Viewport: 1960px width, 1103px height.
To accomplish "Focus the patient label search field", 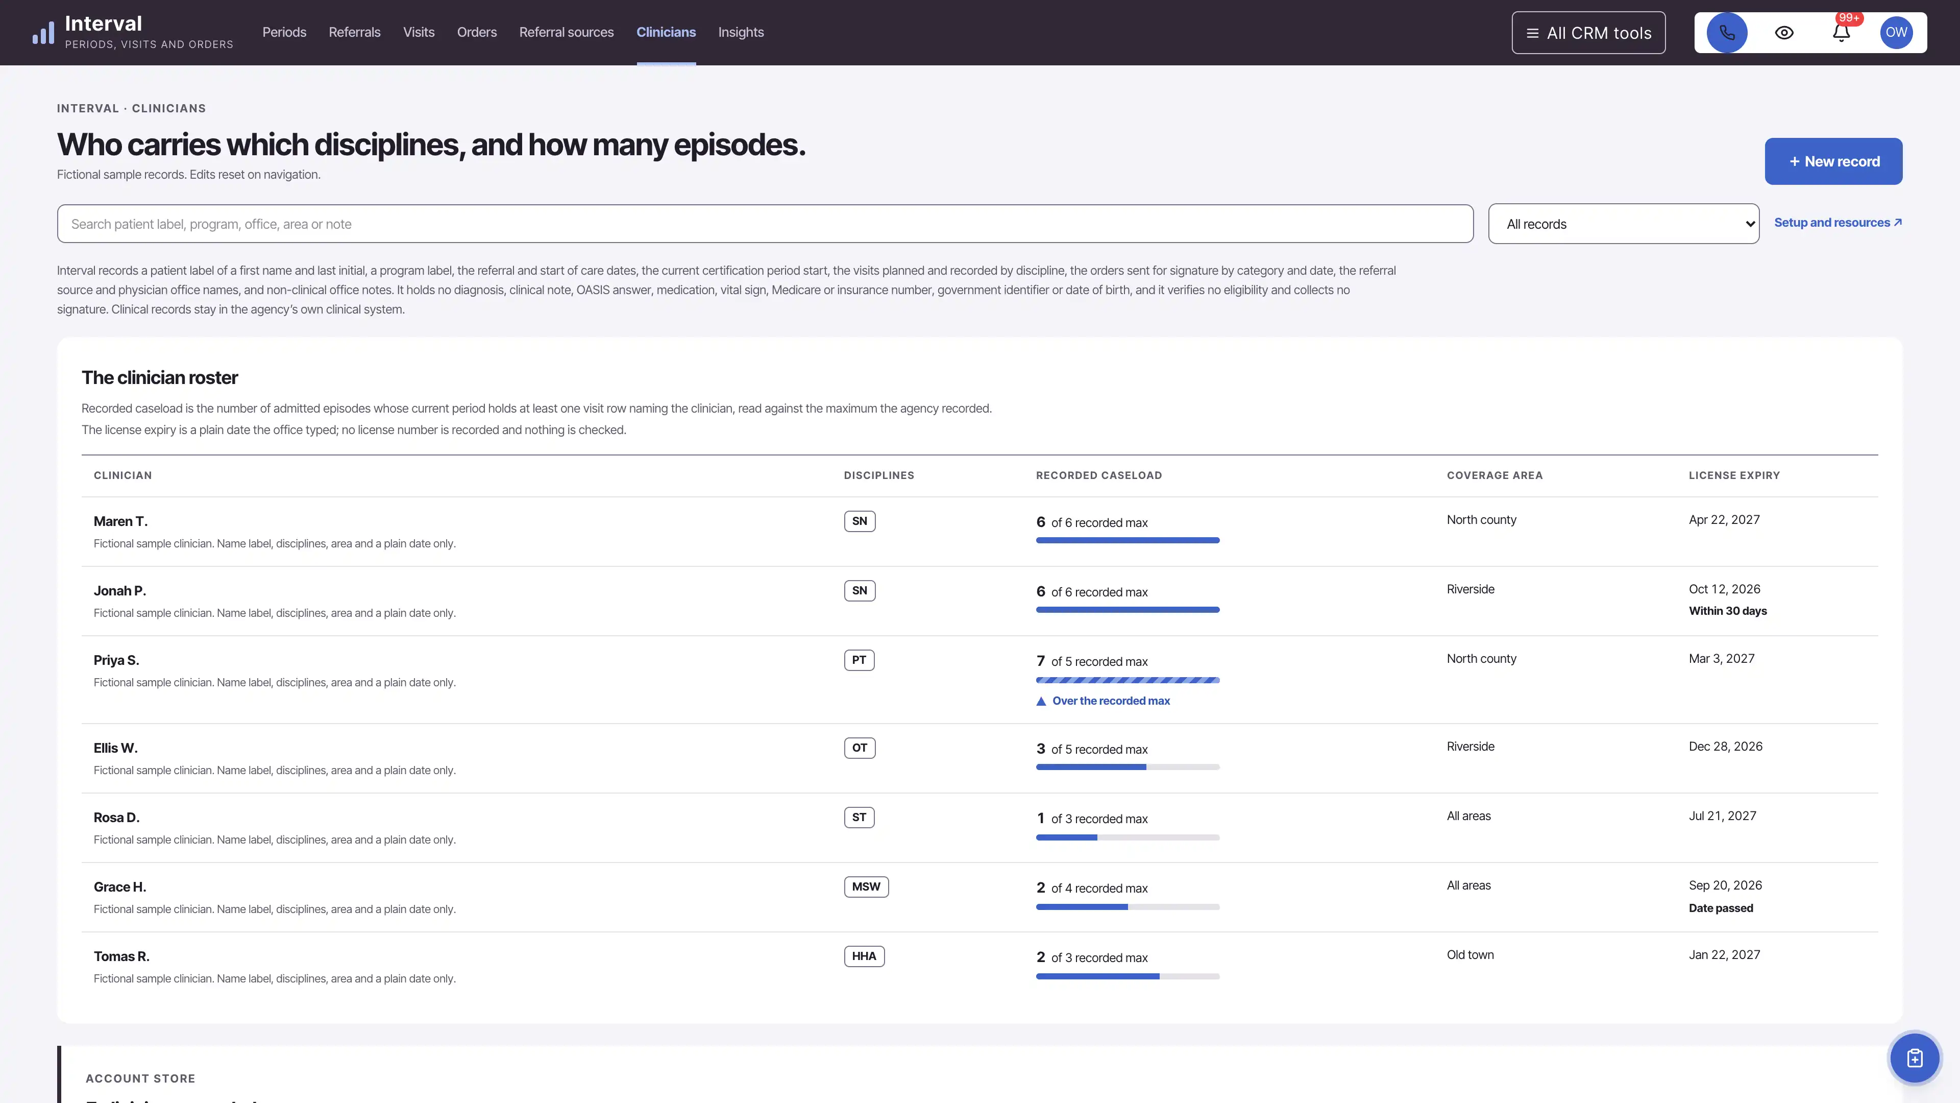I will pos(766,224).
